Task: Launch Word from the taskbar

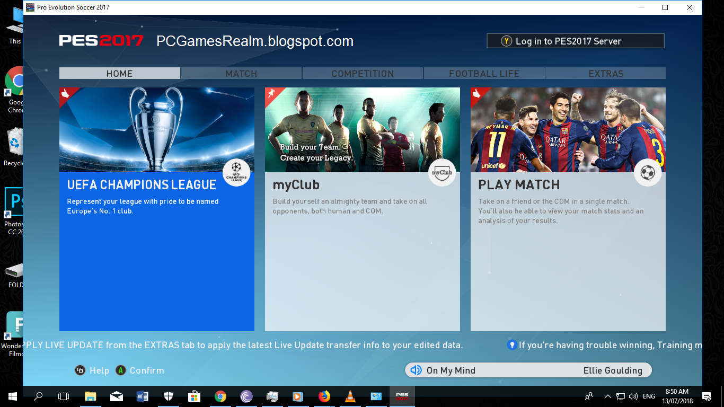Action: pyautogui.click(x=143, y=396)
